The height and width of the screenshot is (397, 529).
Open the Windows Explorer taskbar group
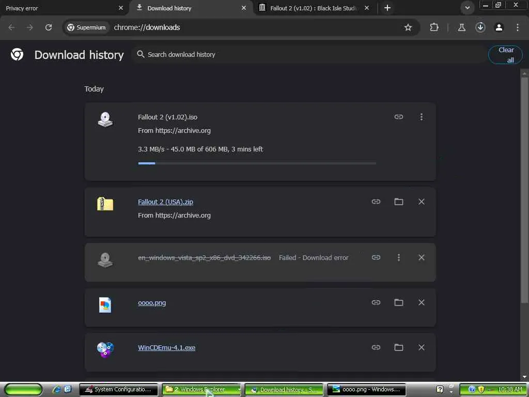pos(201,389)
